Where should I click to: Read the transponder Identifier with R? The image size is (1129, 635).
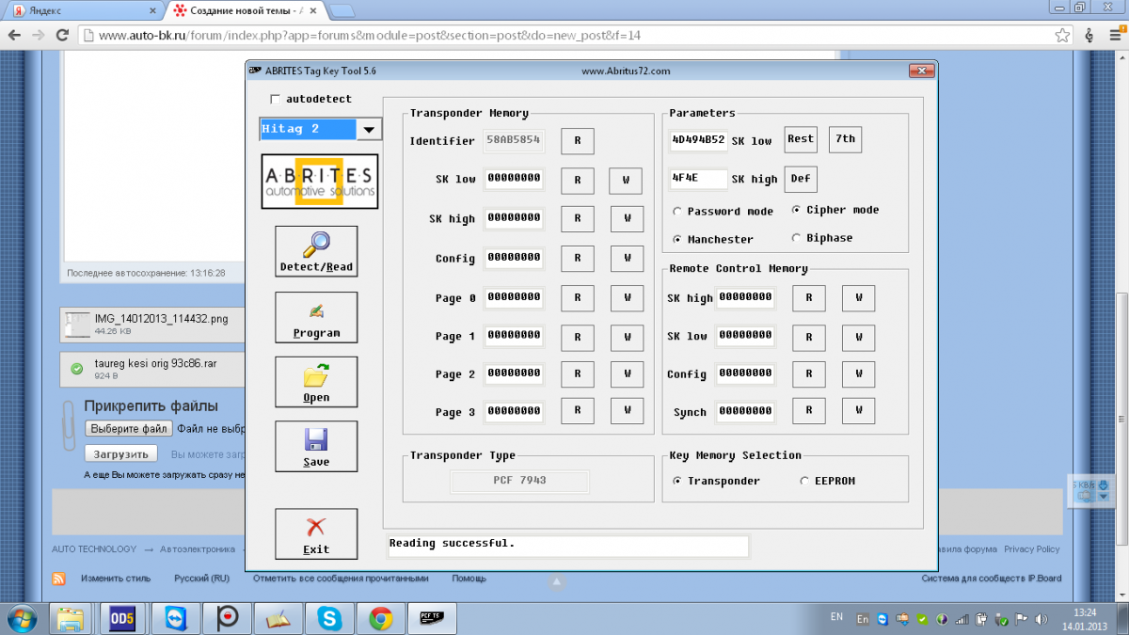coord(578,141)
